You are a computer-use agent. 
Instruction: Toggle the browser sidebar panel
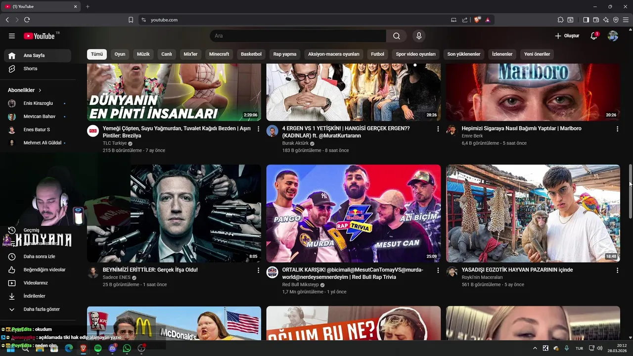(x=586, y=20)
